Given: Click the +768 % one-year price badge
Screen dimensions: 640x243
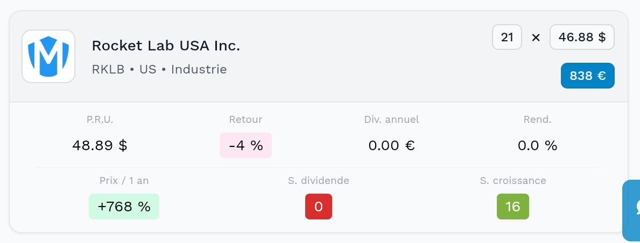Looking at the screenshot, I should (124, 207).
